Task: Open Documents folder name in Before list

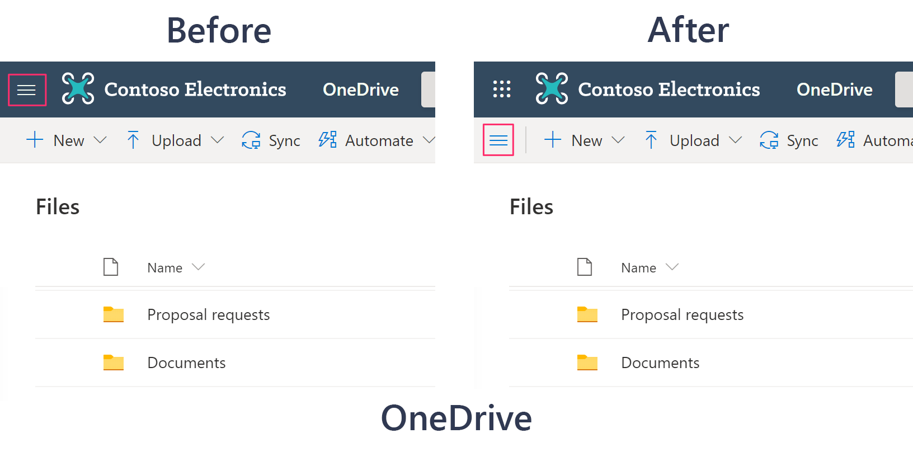Action: (x=187, y=362)
